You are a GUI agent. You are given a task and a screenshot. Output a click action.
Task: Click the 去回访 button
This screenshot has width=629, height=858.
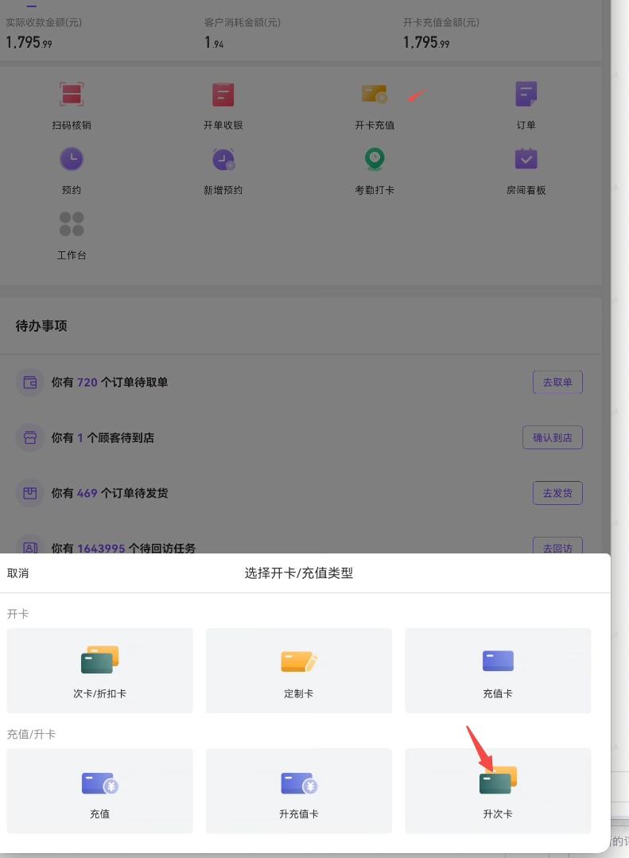tap(557, 546)
